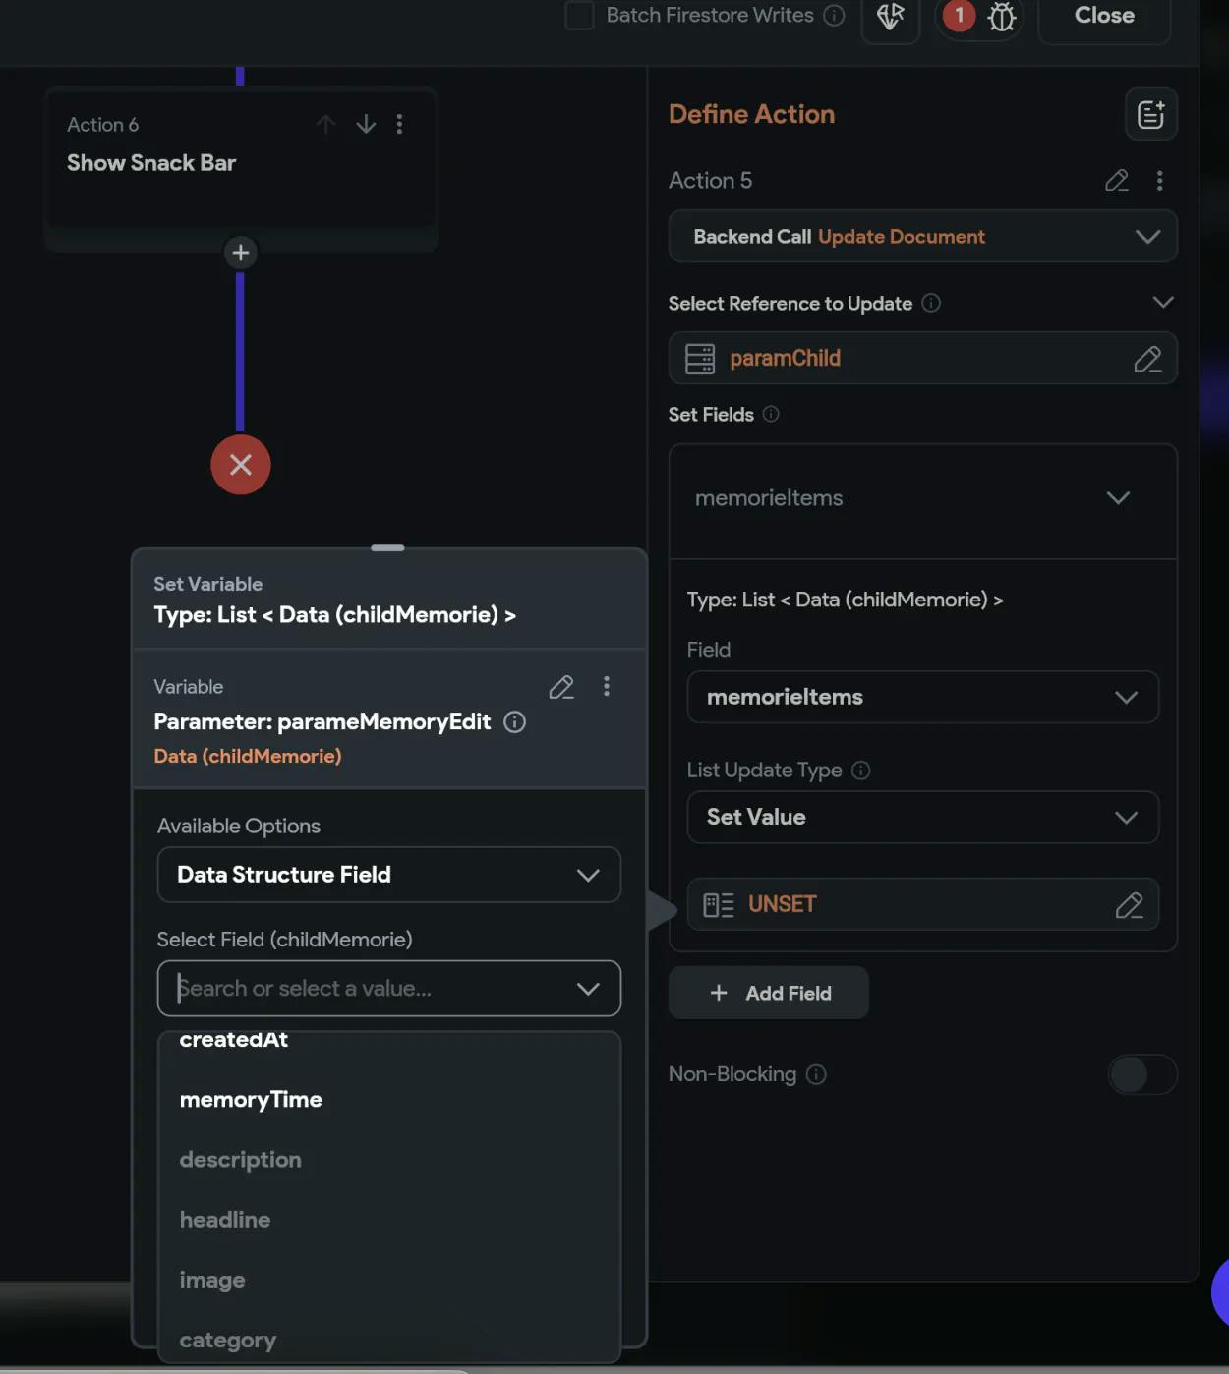Show Non-Blocking info tooltip
The height and width of the screenshot is (1374, 1229).
[x=816, y=1074]
